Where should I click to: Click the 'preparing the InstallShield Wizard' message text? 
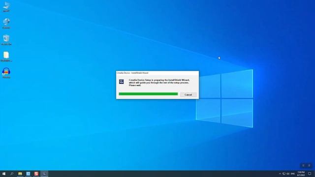tap(159, 83)
